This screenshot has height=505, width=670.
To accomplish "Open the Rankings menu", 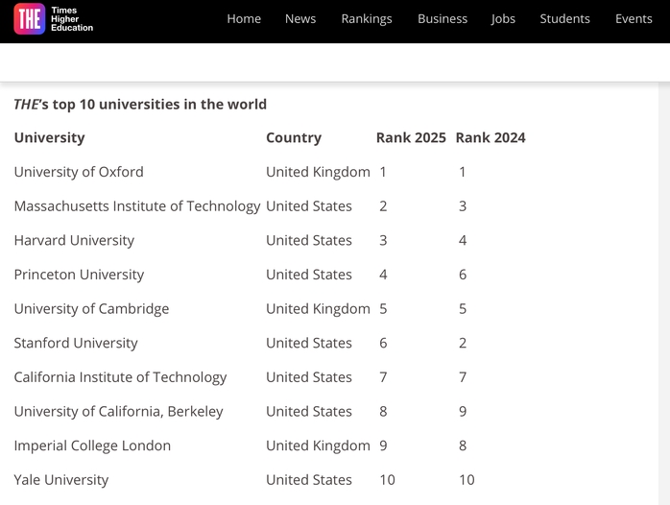I will click(367, 18).
